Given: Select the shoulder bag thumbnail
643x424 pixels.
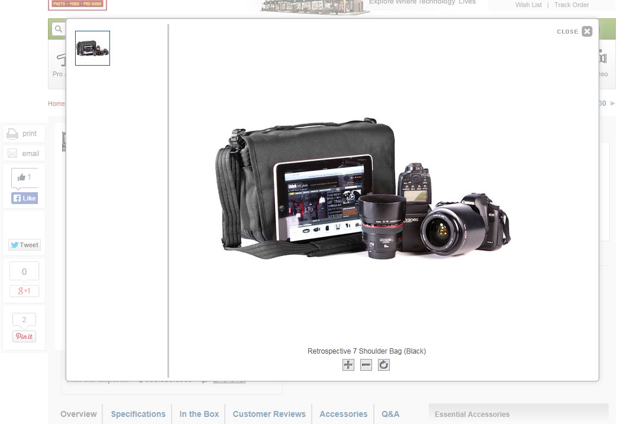Looking at the screenshot, I should tap(93, 48).
